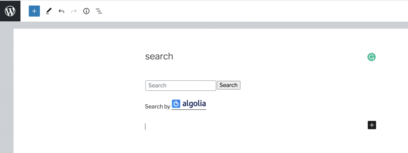Undo the last change
Viewport: 408px width, 153px height.
(x=61, y=11)
